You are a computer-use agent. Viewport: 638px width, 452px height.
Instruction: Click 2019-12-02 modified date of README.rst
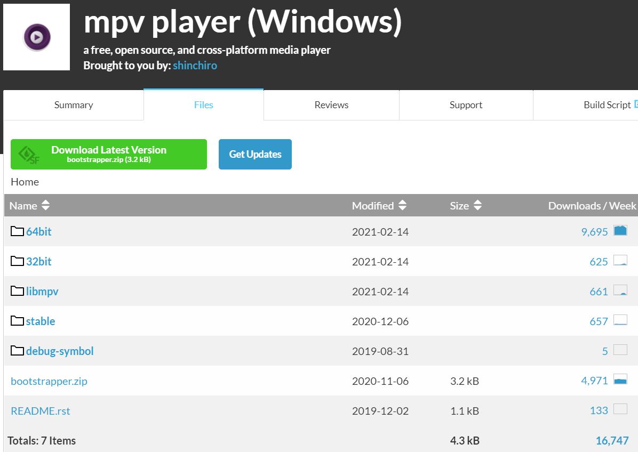tap(380, 411)
